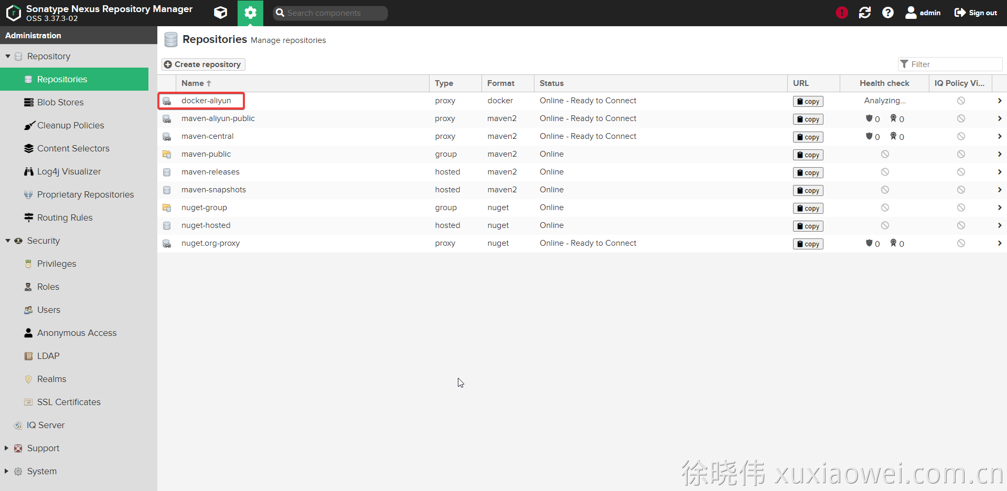This screenshot has height=491, width=1007.
Task: Open the Help question mark icon
Action: pos(888,13)
